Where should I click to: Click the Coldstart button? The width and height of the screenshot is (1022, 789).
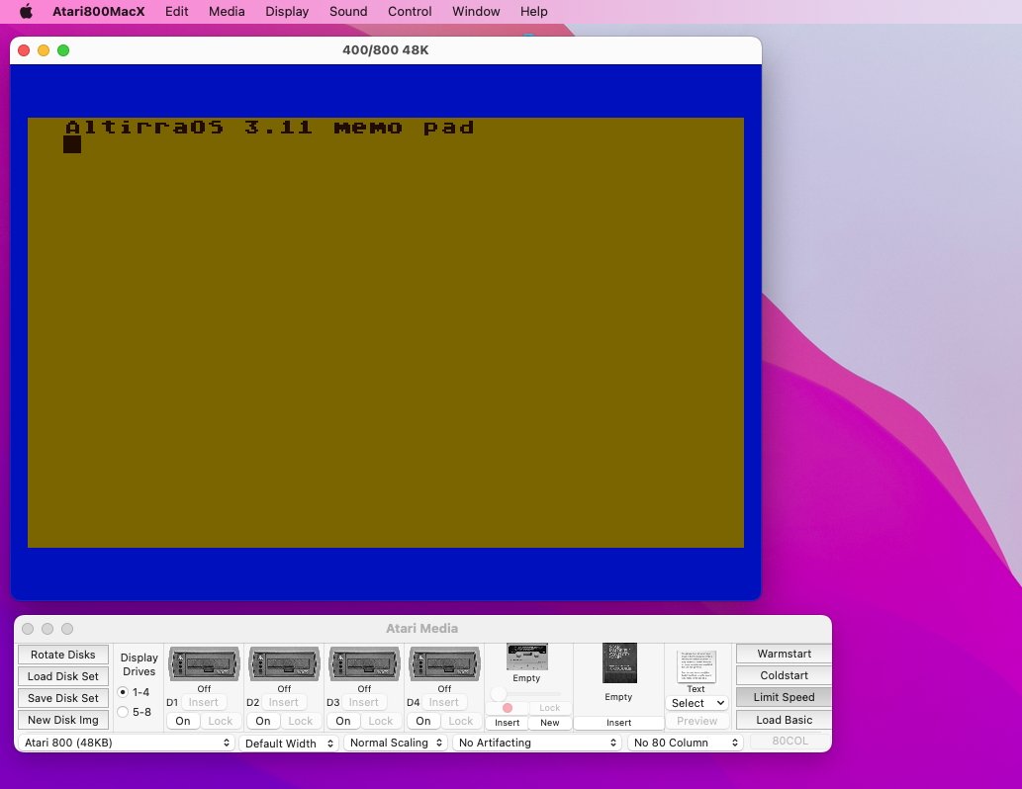pyautogui.click(x=784, y=675)
